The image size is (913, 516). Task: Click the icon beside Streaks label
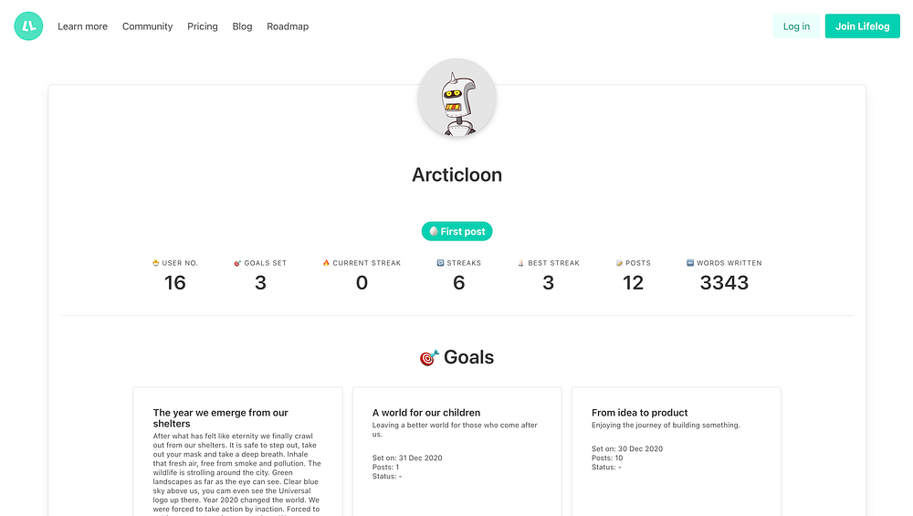[440, 263]
